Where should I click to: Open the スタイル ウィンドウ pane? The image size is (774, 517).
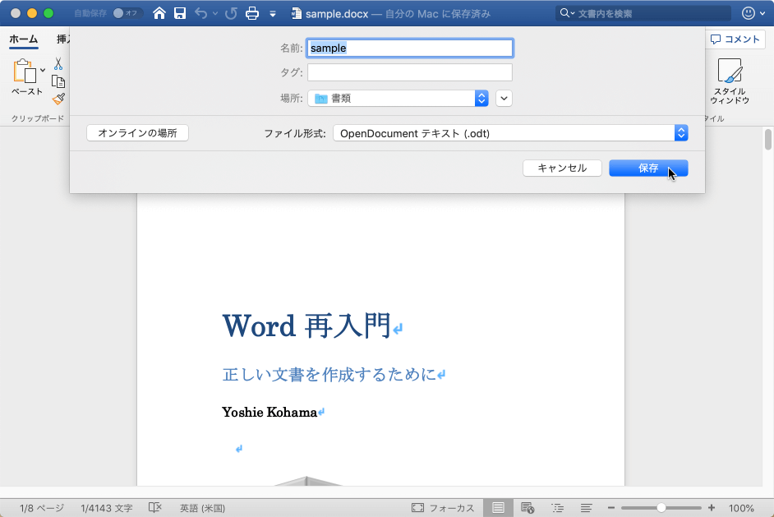tap(730, 81)
